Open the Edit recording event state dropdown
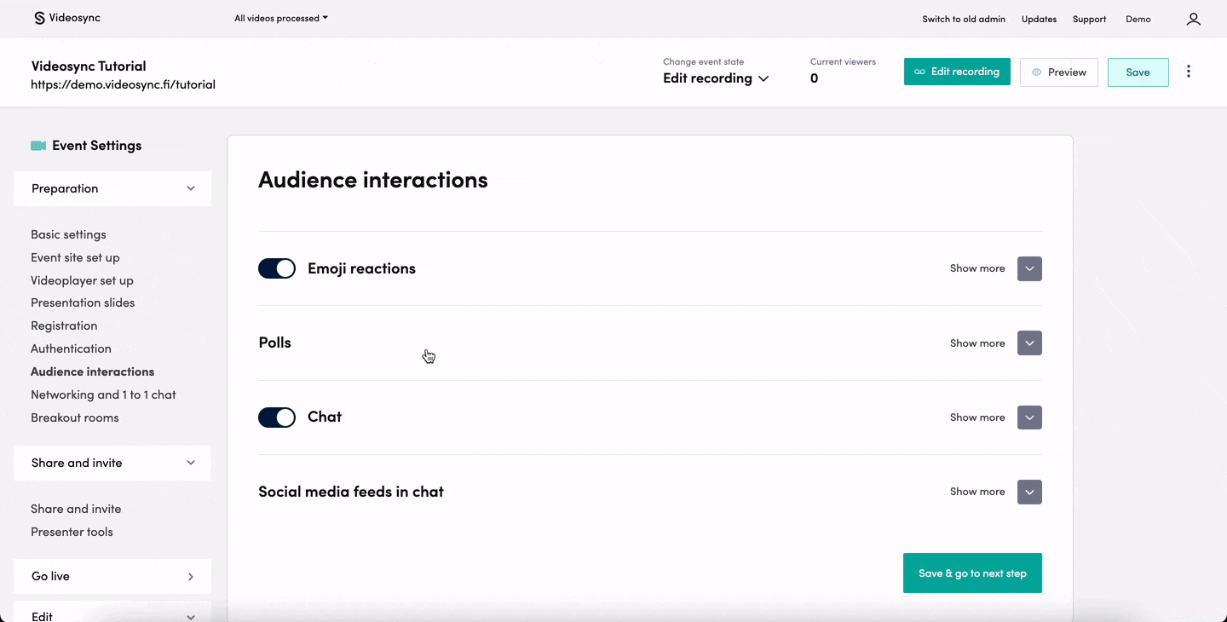The height and width of the screenshot is (622, 1227). click(x=715, y=78)
